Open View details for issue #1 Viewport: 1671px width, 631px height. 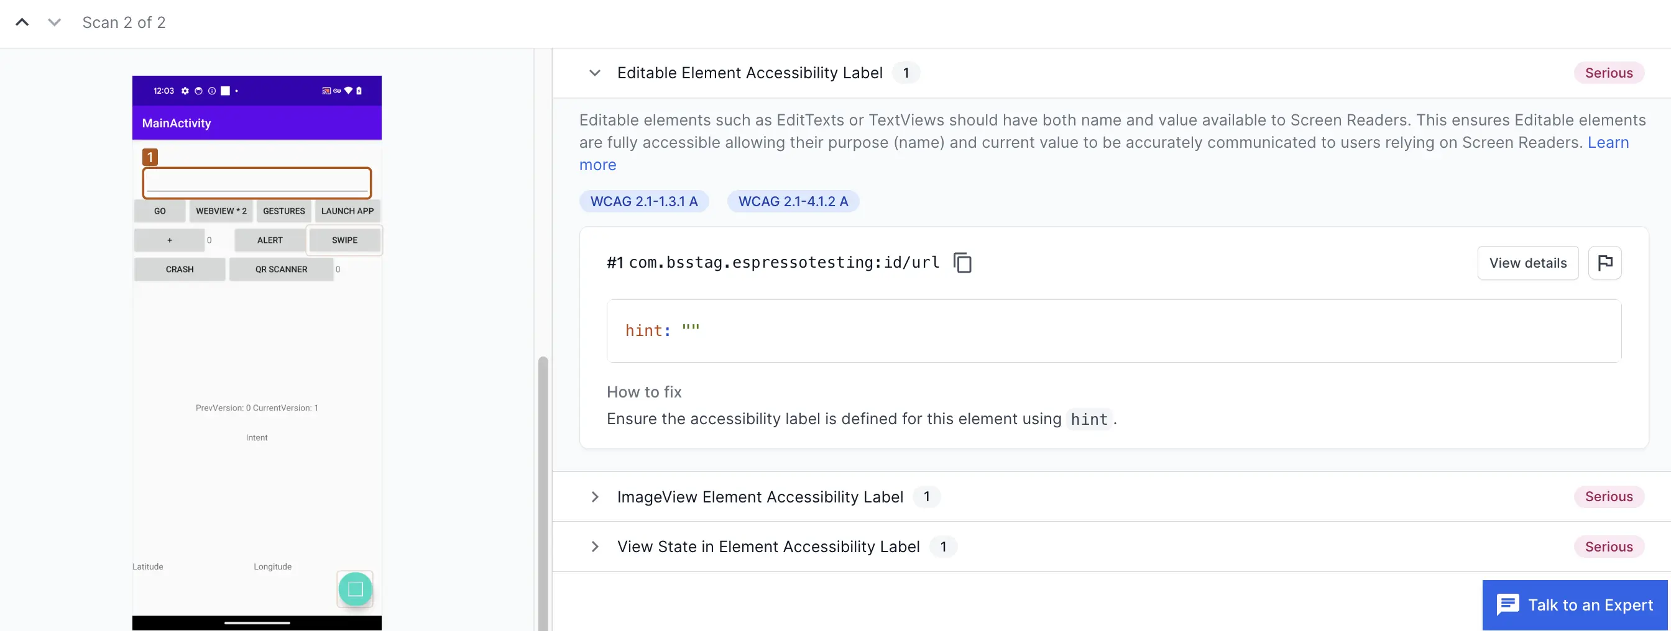[x=1527, y=263]
